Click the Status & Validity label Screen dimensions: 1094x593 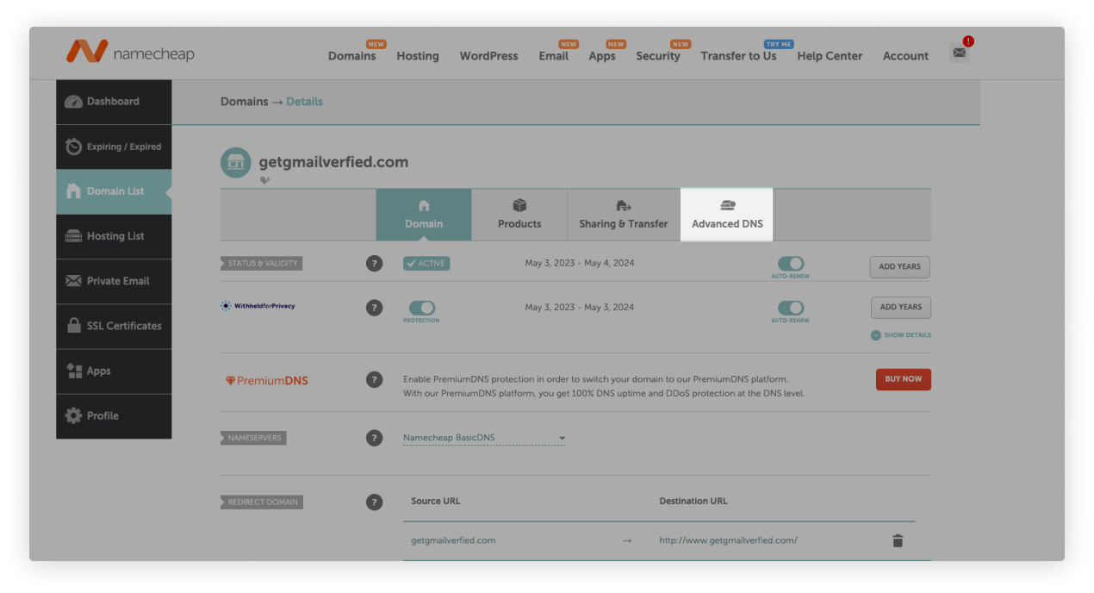click(261, 264)
